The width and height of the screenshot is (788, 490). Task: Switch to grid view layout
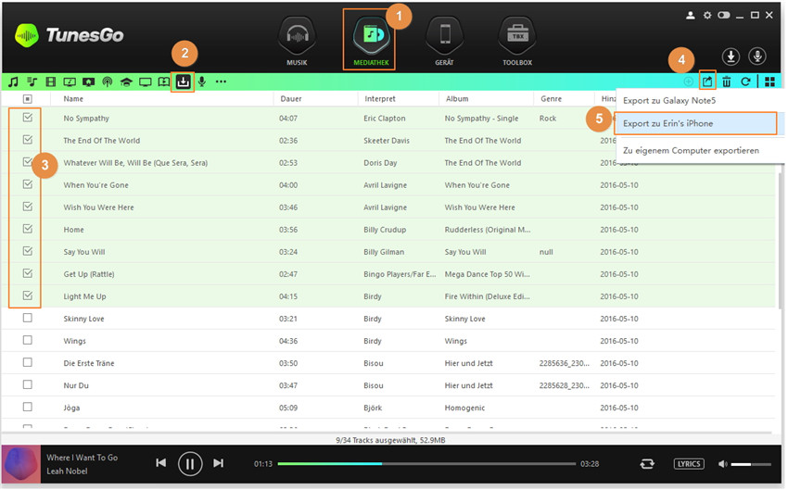coord(769,82)
